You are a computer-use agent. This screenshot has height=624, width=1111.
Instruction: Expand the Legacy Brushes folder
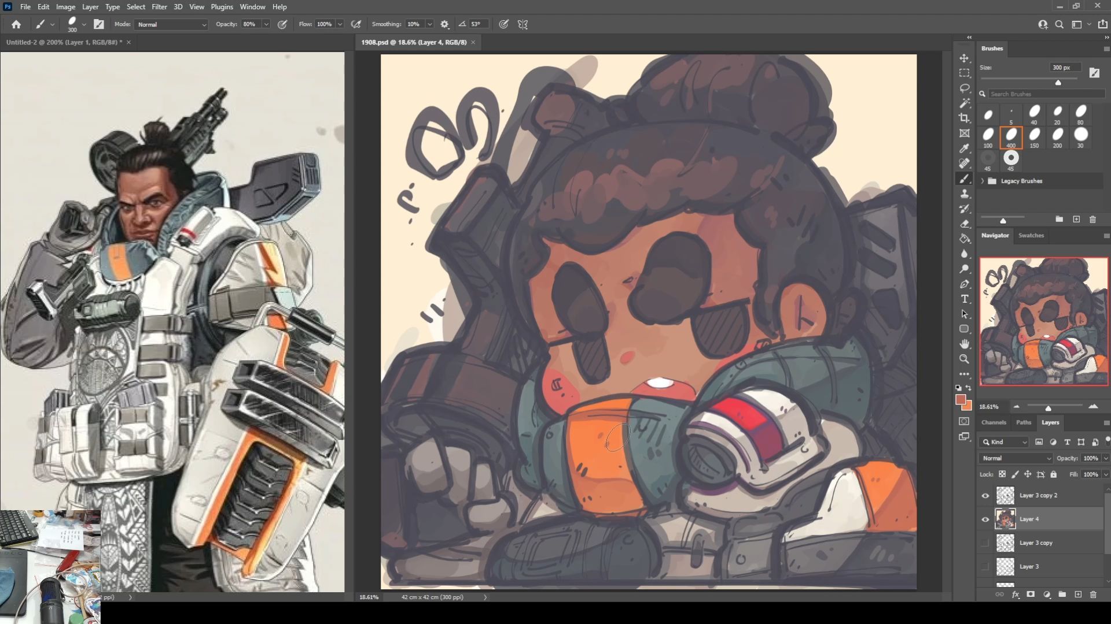983,181
